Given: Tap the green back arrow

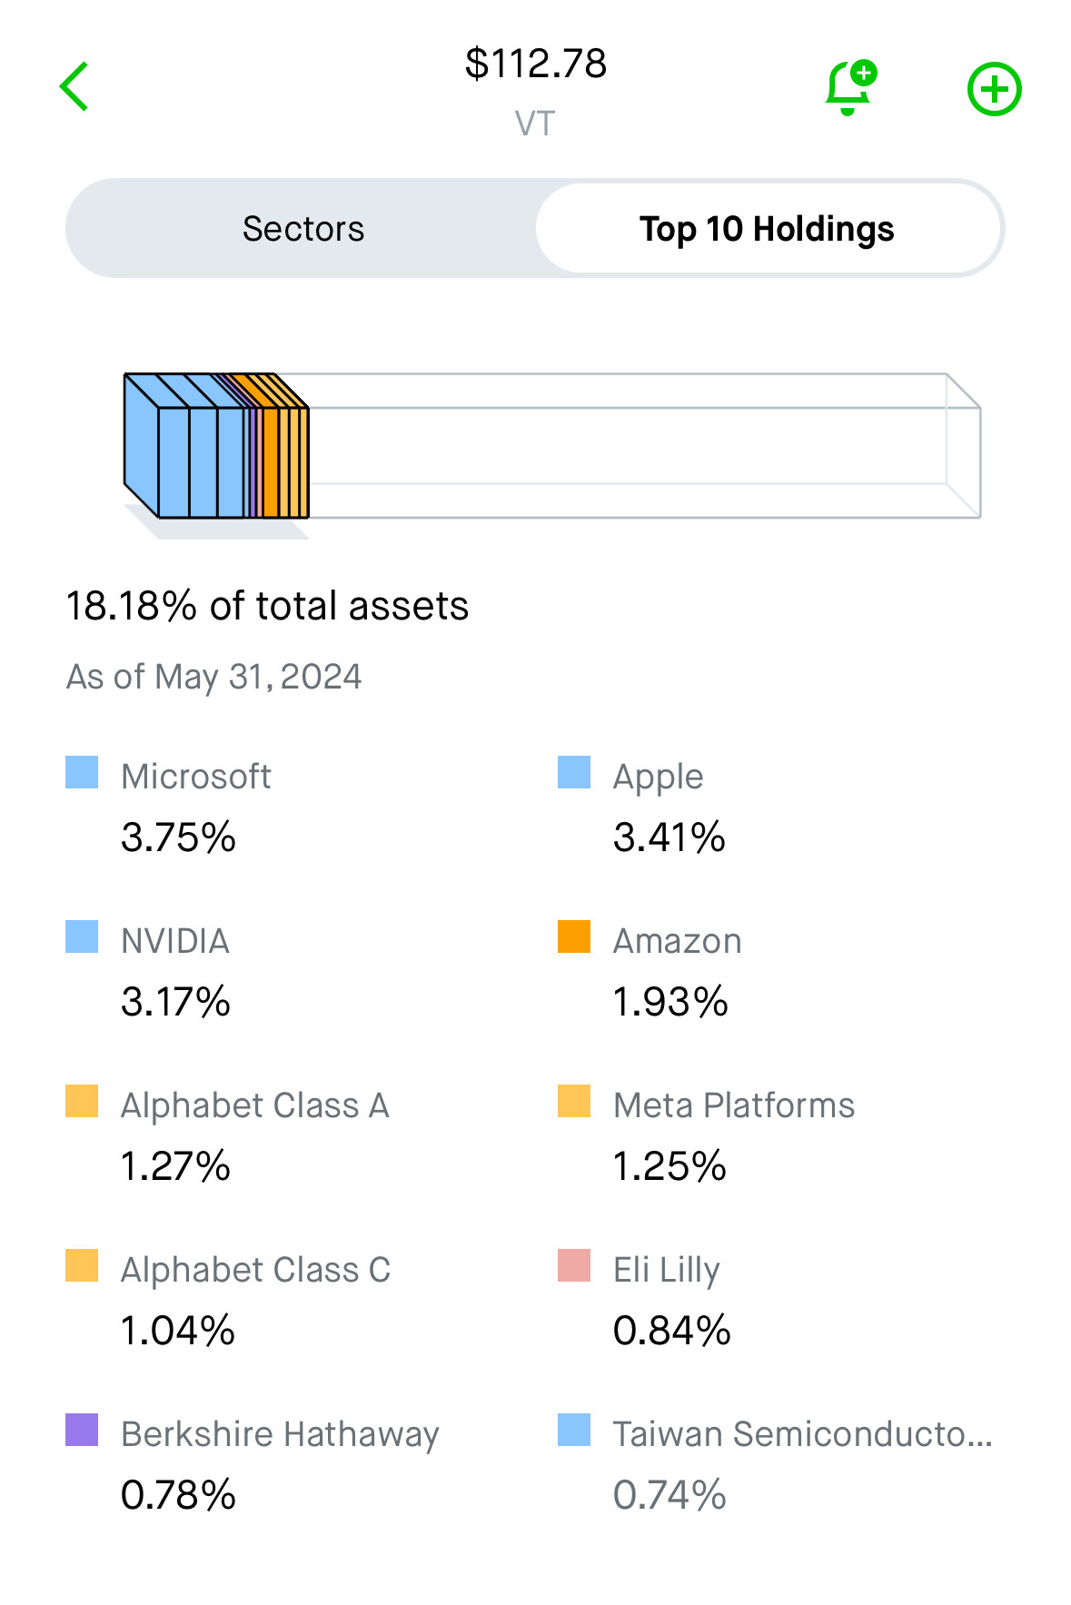Looking at the screenshot, I should click(x=74, y=87).
